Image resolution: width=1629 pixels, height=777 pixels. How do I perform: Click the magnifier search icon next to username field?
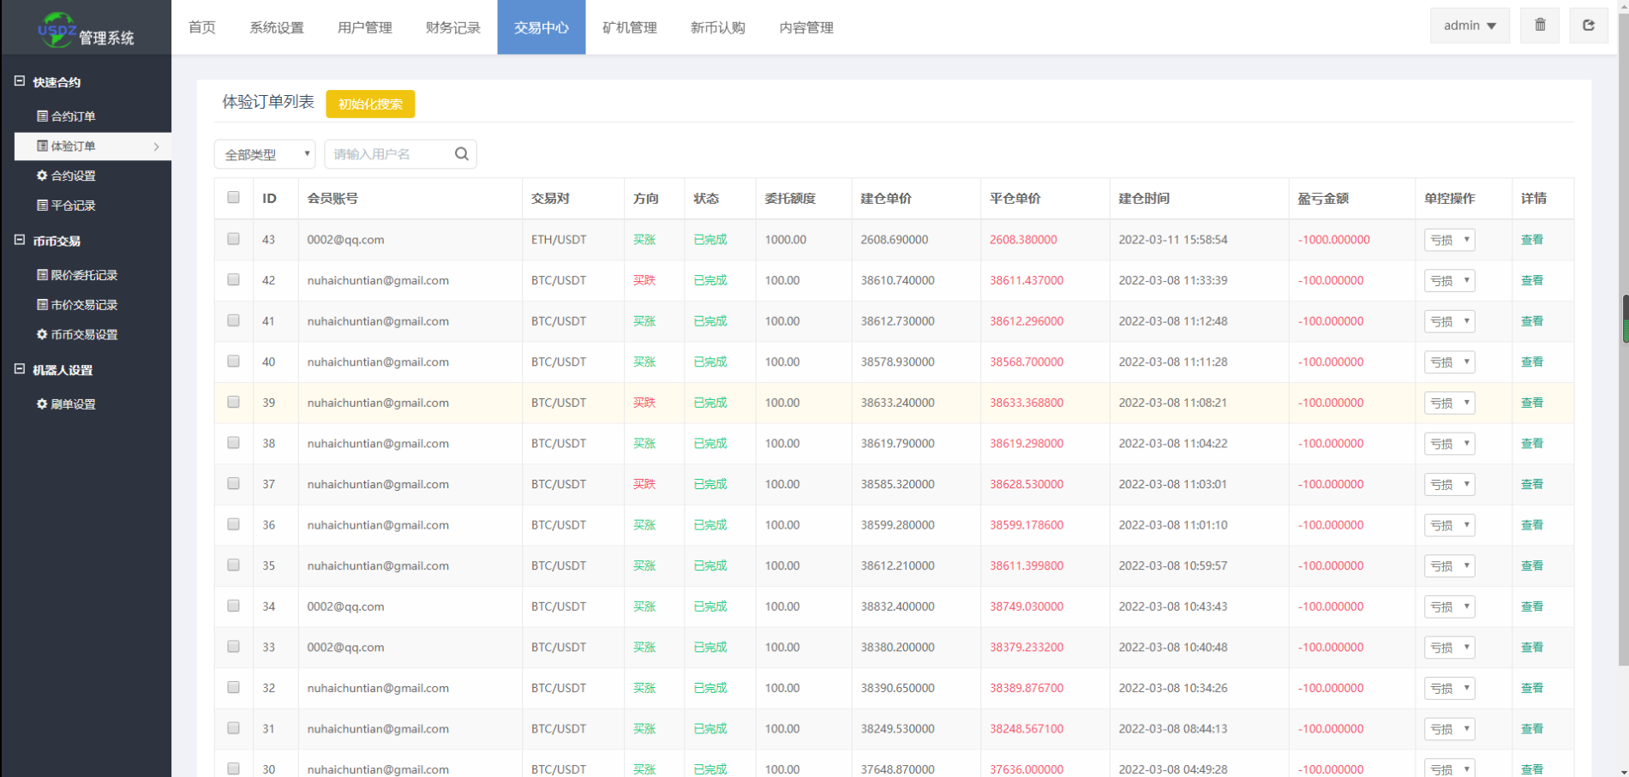[461, 153]
